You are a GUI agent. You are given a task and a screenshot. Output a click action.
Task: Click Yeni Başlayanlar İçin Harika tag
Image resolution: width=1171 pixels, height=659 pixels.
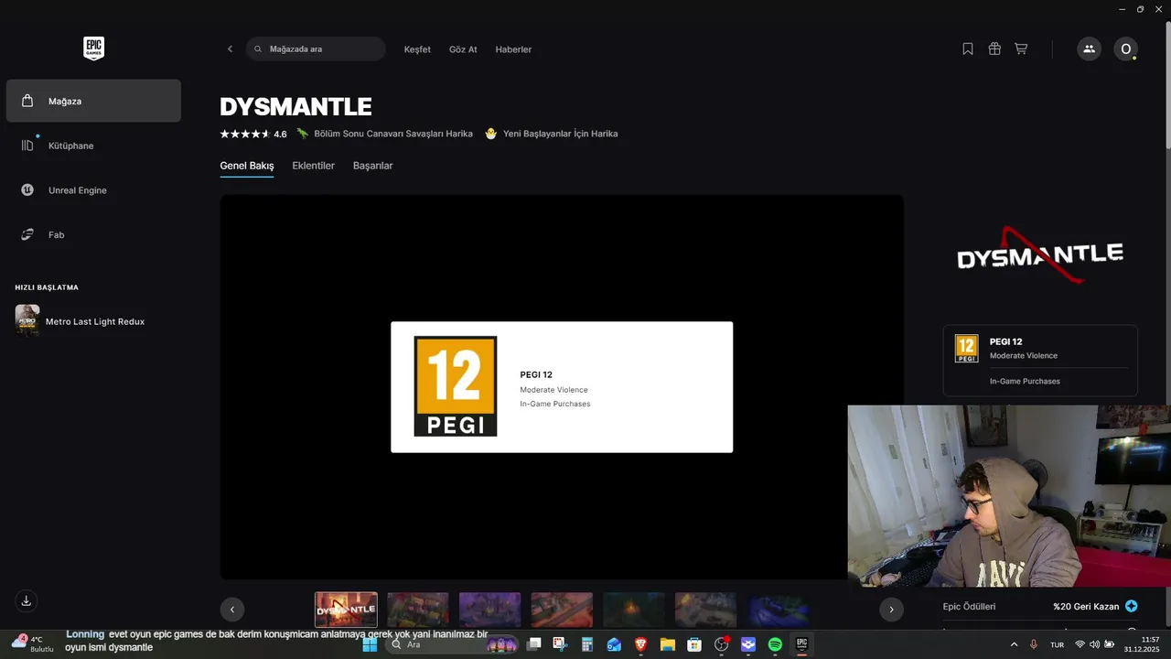(x=552, y=134)
